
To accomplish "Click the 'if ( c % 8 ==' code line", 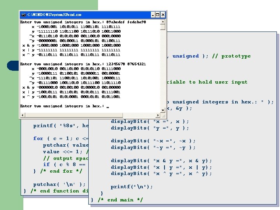I will [64, 164].
